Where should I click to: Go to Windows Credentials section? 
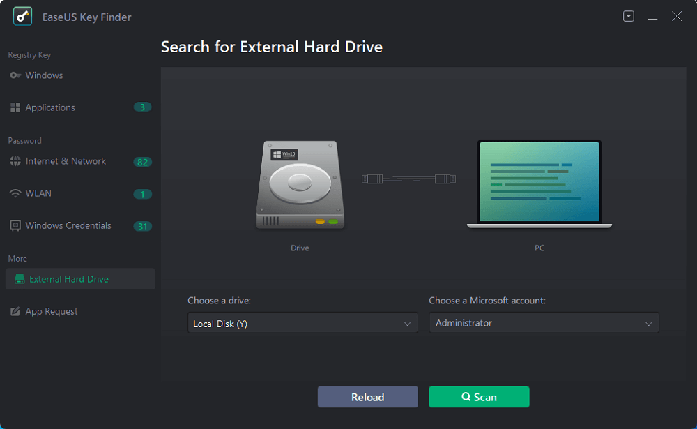tap(68, 225)
